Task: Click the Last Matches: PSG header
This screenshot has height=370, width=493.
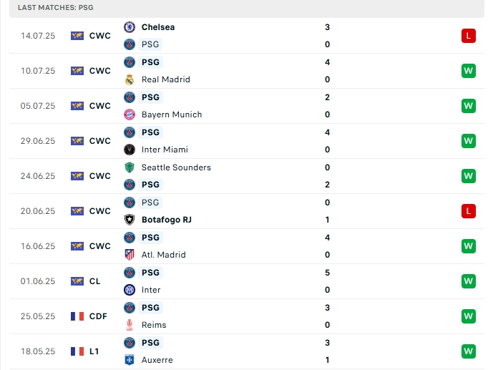Action: (x=56, y=7)
